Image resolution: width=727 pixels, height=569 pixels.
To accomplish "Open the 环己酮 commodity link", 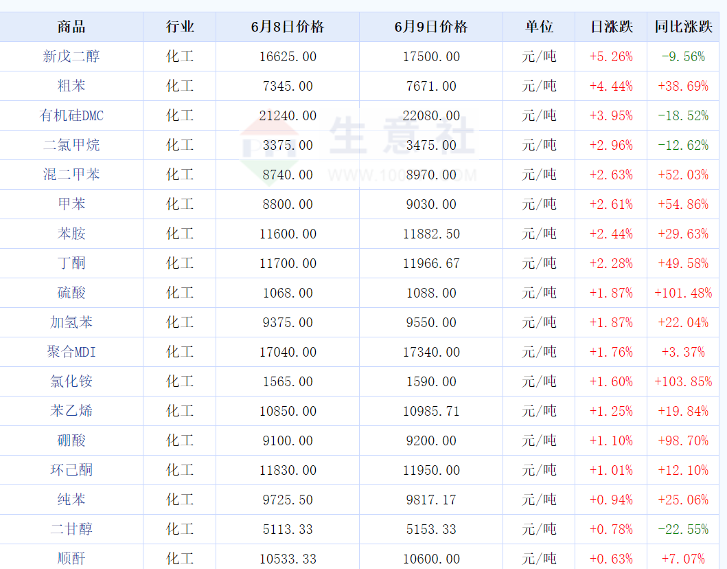I will 71,470.
